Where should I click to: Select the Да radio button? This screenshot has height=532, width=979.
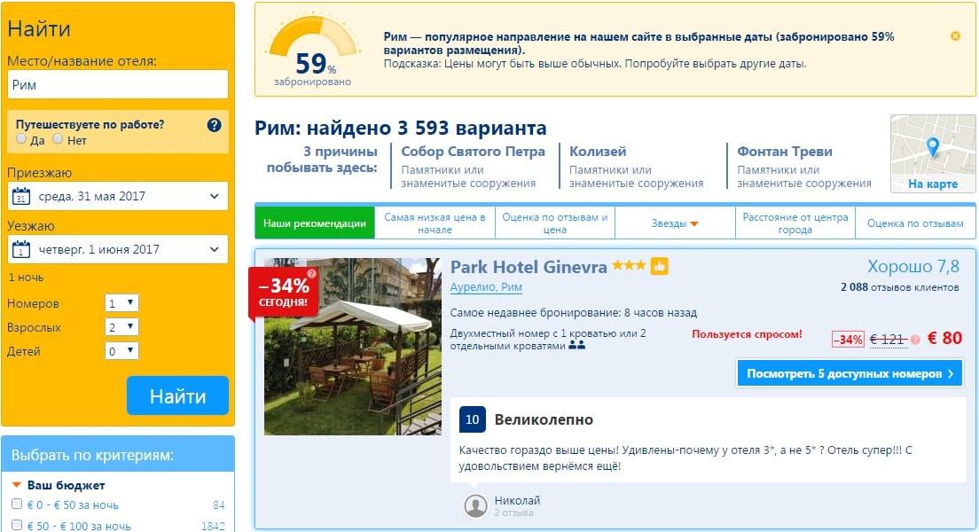pos(21,139)
